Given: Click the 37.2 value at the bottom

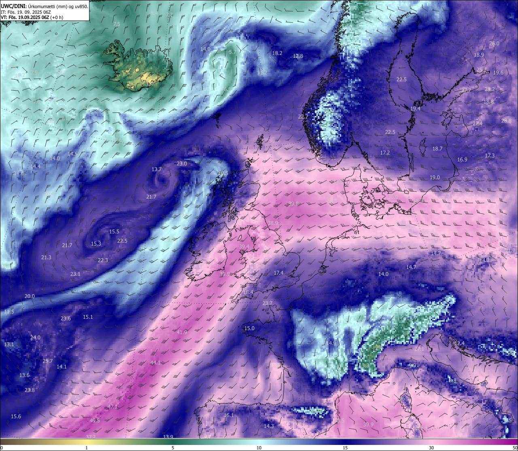Looking at the screenshot, I should pyautogui.click(x=91, y=436).
